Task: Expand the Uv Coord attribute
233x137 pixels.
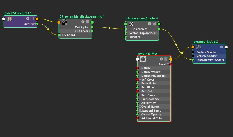Action: click(61, 35)
